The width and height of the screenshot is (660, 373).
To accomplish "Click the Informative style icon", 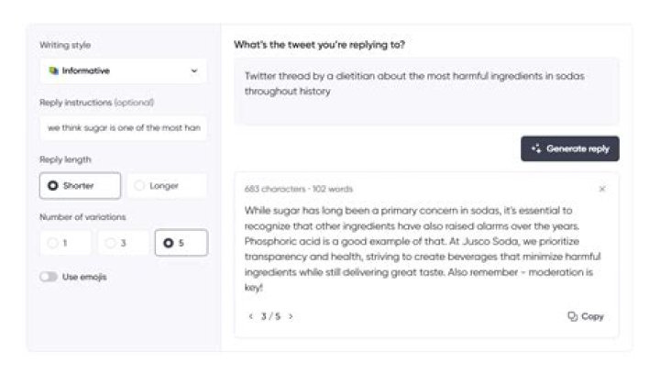I will coord(54,71).
